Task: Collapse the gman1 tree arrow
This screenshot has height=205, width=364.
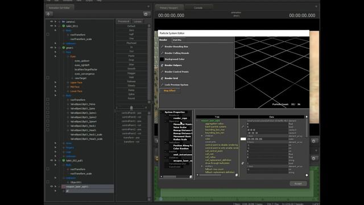Action: click(x=56, y=48)
